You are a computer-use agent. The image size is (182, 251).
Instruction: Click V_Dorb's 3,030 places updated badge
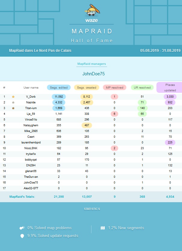[170, 97]
